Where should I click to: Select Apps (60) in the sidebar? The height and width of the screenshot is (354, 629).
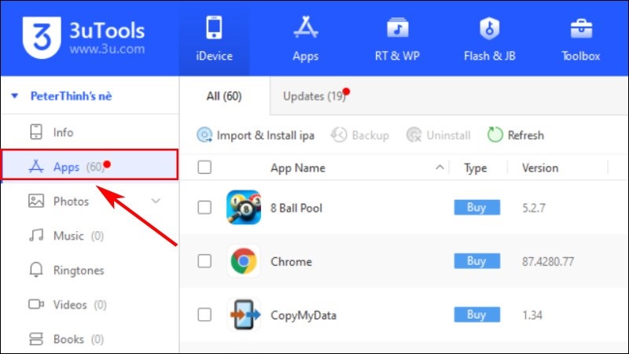pyautogui.click(x=90, y=165)
